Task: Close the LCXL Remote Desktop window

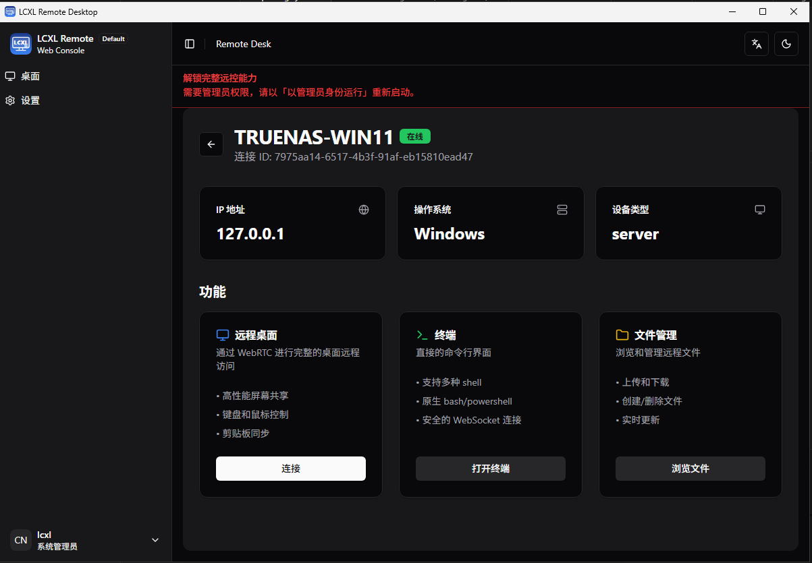Action: 794,11
